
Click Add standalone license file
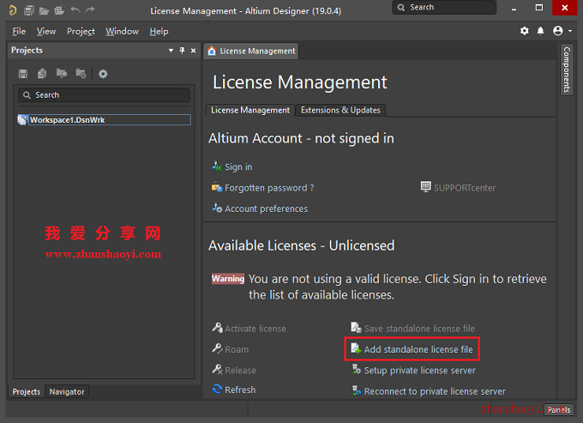pyautogui.click(x=418, y=349)
